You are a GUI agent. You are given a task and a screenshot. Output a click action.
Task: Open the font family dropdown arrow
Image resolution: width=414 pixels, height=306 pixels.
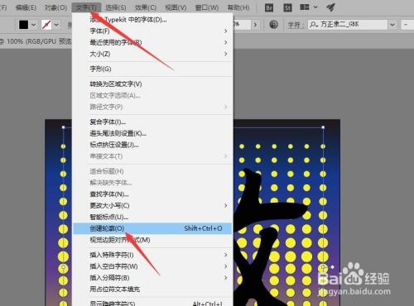point(392,25)
